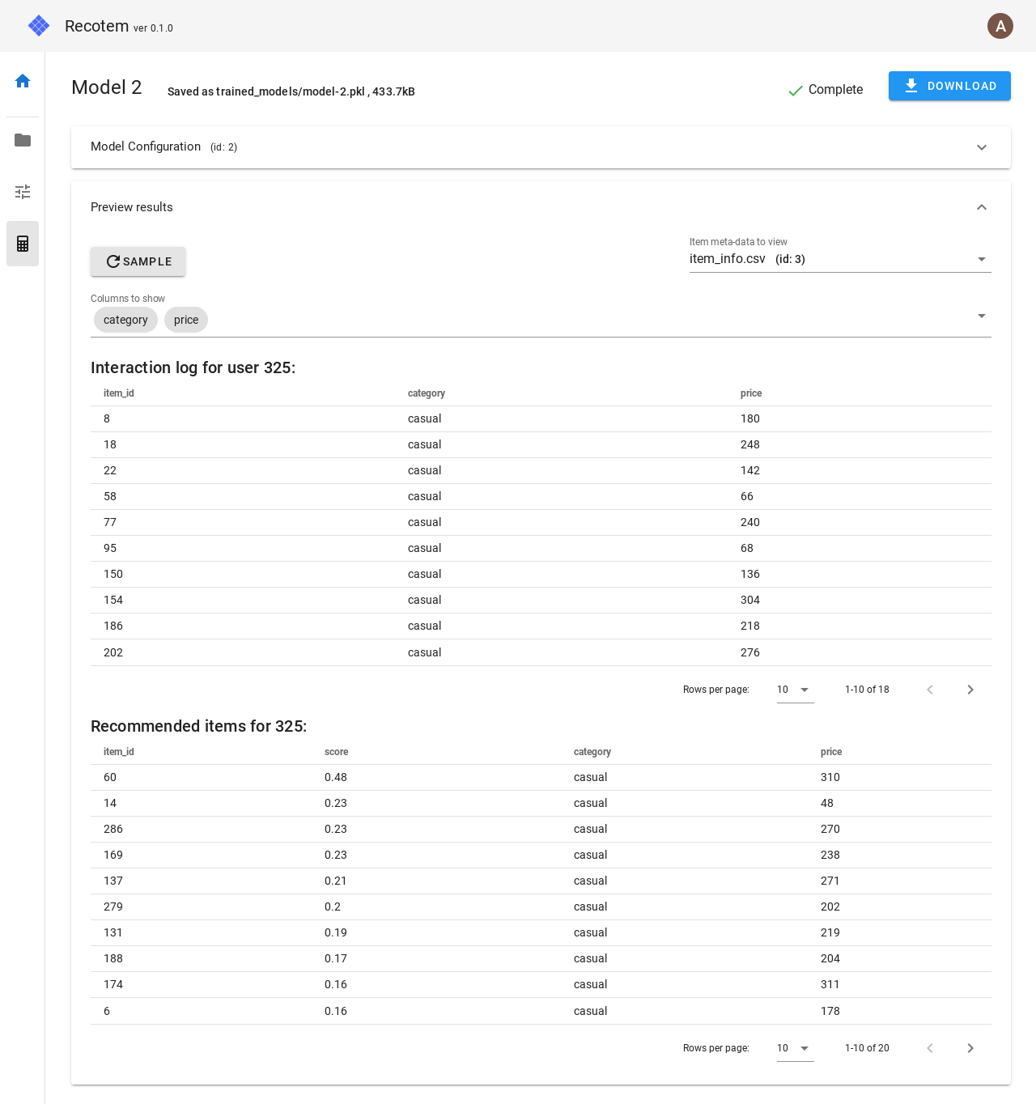Open the home page from sidebar

tap(23, 81)
